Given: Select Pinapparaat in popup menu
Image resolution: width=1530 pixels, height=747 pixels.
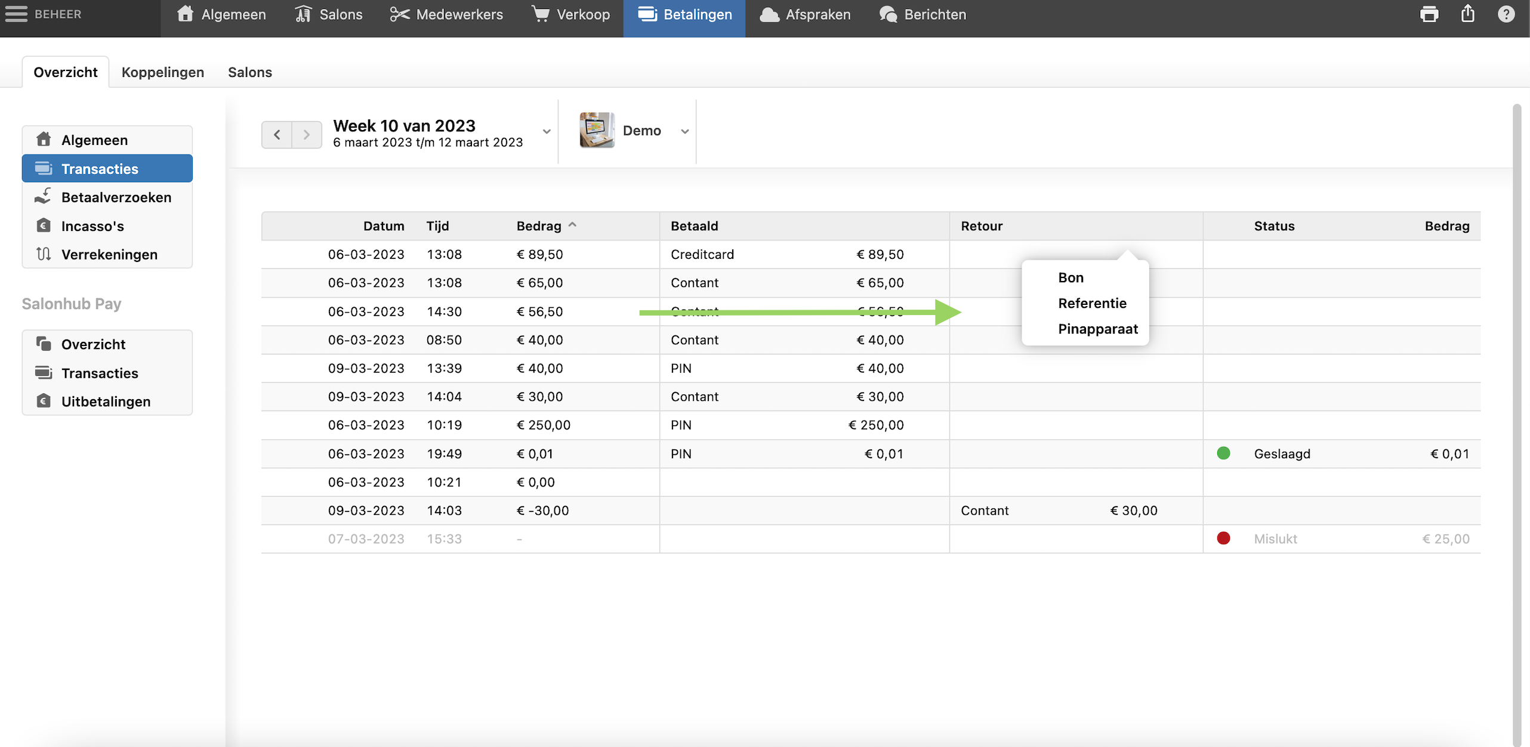Looking at the screenshot, I should point(1097,329).
